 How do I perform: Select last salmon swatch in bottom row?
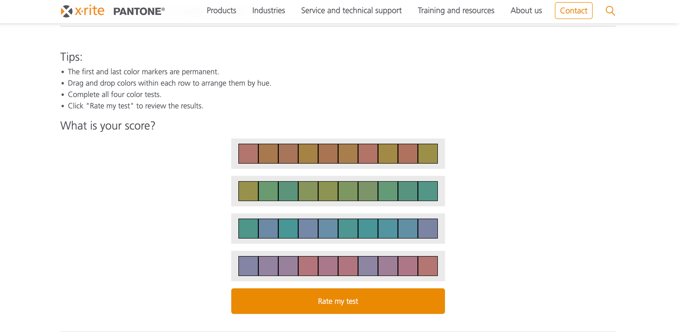pyautogui.click(x=428, y=266)
